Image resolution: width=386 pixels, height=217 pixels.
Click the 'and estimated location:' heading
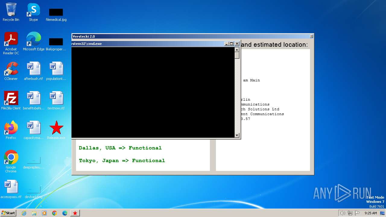274,45
